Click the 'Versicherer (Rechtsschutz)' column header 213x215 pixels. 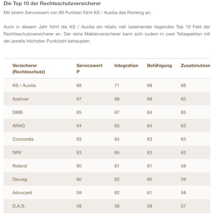point(29,68)
